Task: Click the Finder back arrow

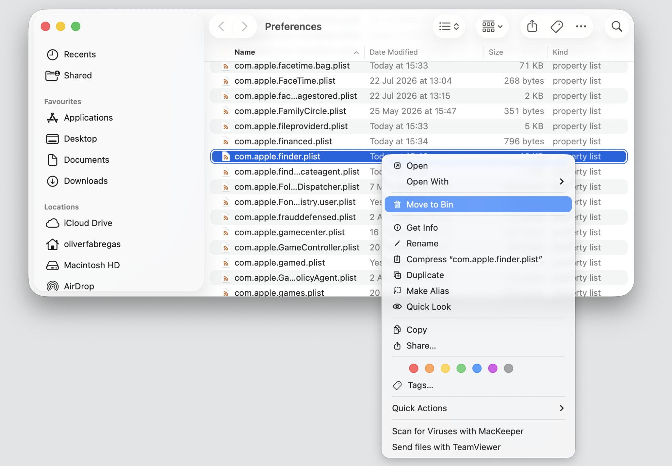Action: [x=221, y=26]
